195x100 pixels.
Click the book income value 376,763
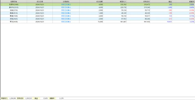point(124,4)
